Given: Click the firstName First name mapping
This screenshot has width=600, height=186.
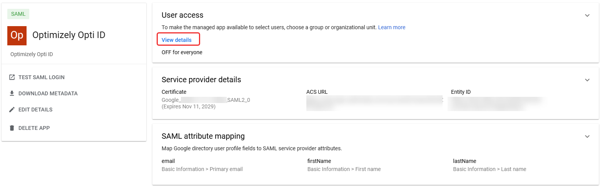Looking at the screenshot, I should 344,169.
